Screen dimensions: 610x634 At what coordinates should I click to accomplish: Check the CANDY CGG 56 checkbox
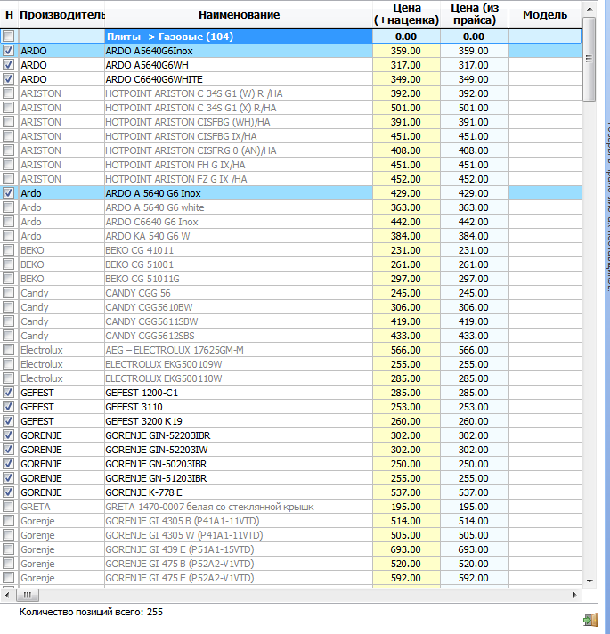(x=9, y=293)
